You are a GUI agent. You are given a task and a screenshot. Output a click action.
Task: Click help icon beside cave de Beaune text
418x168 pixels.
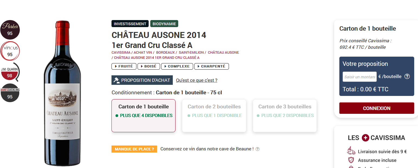(258, 149)
